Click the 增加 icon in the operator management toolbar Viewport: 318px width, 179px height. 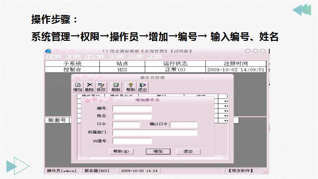pos(78,87)
